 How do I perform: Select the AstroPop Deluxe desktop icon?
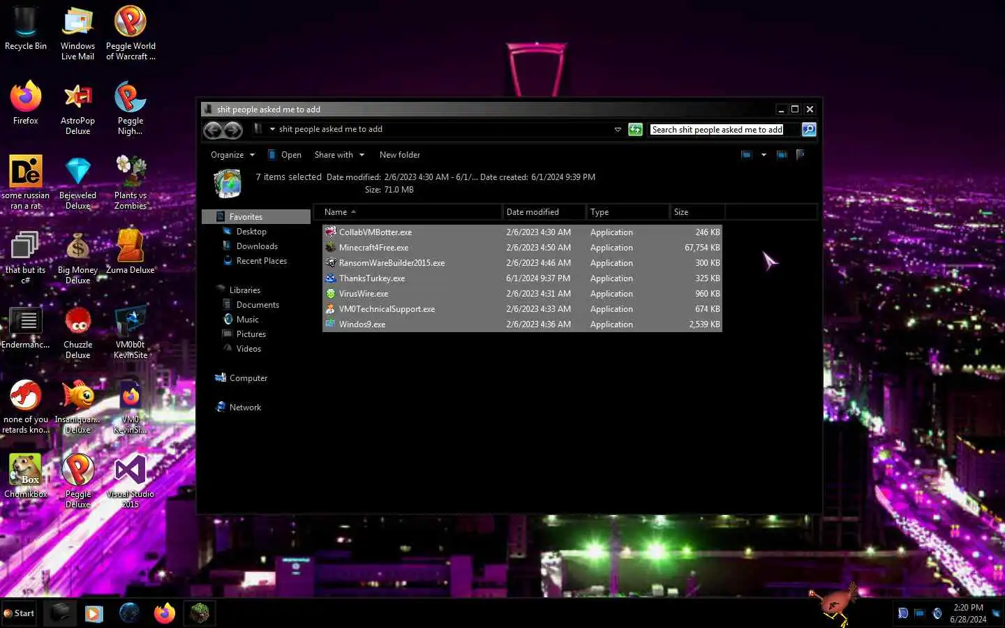pos(77,108)
